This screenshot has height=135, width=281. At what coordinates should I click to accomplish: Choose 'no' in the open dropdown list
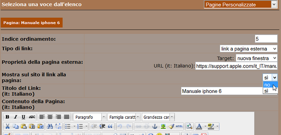(270, 85)
